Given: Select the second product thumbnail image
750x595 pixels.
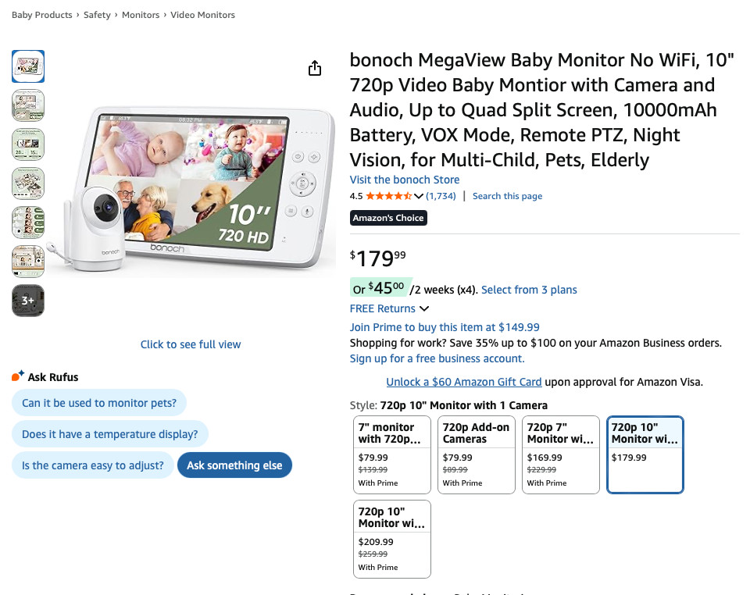Looking at the screenshot, I should click(x=28, y=105).
